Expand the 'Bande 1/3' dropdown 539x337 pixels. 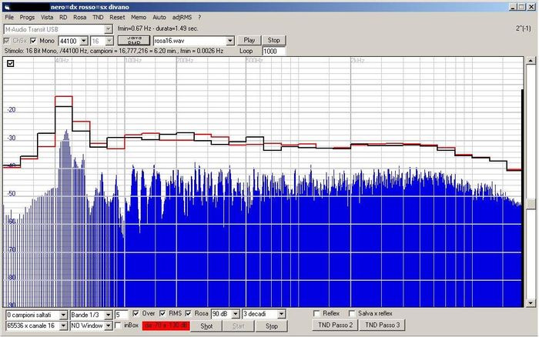coord(109,315)
